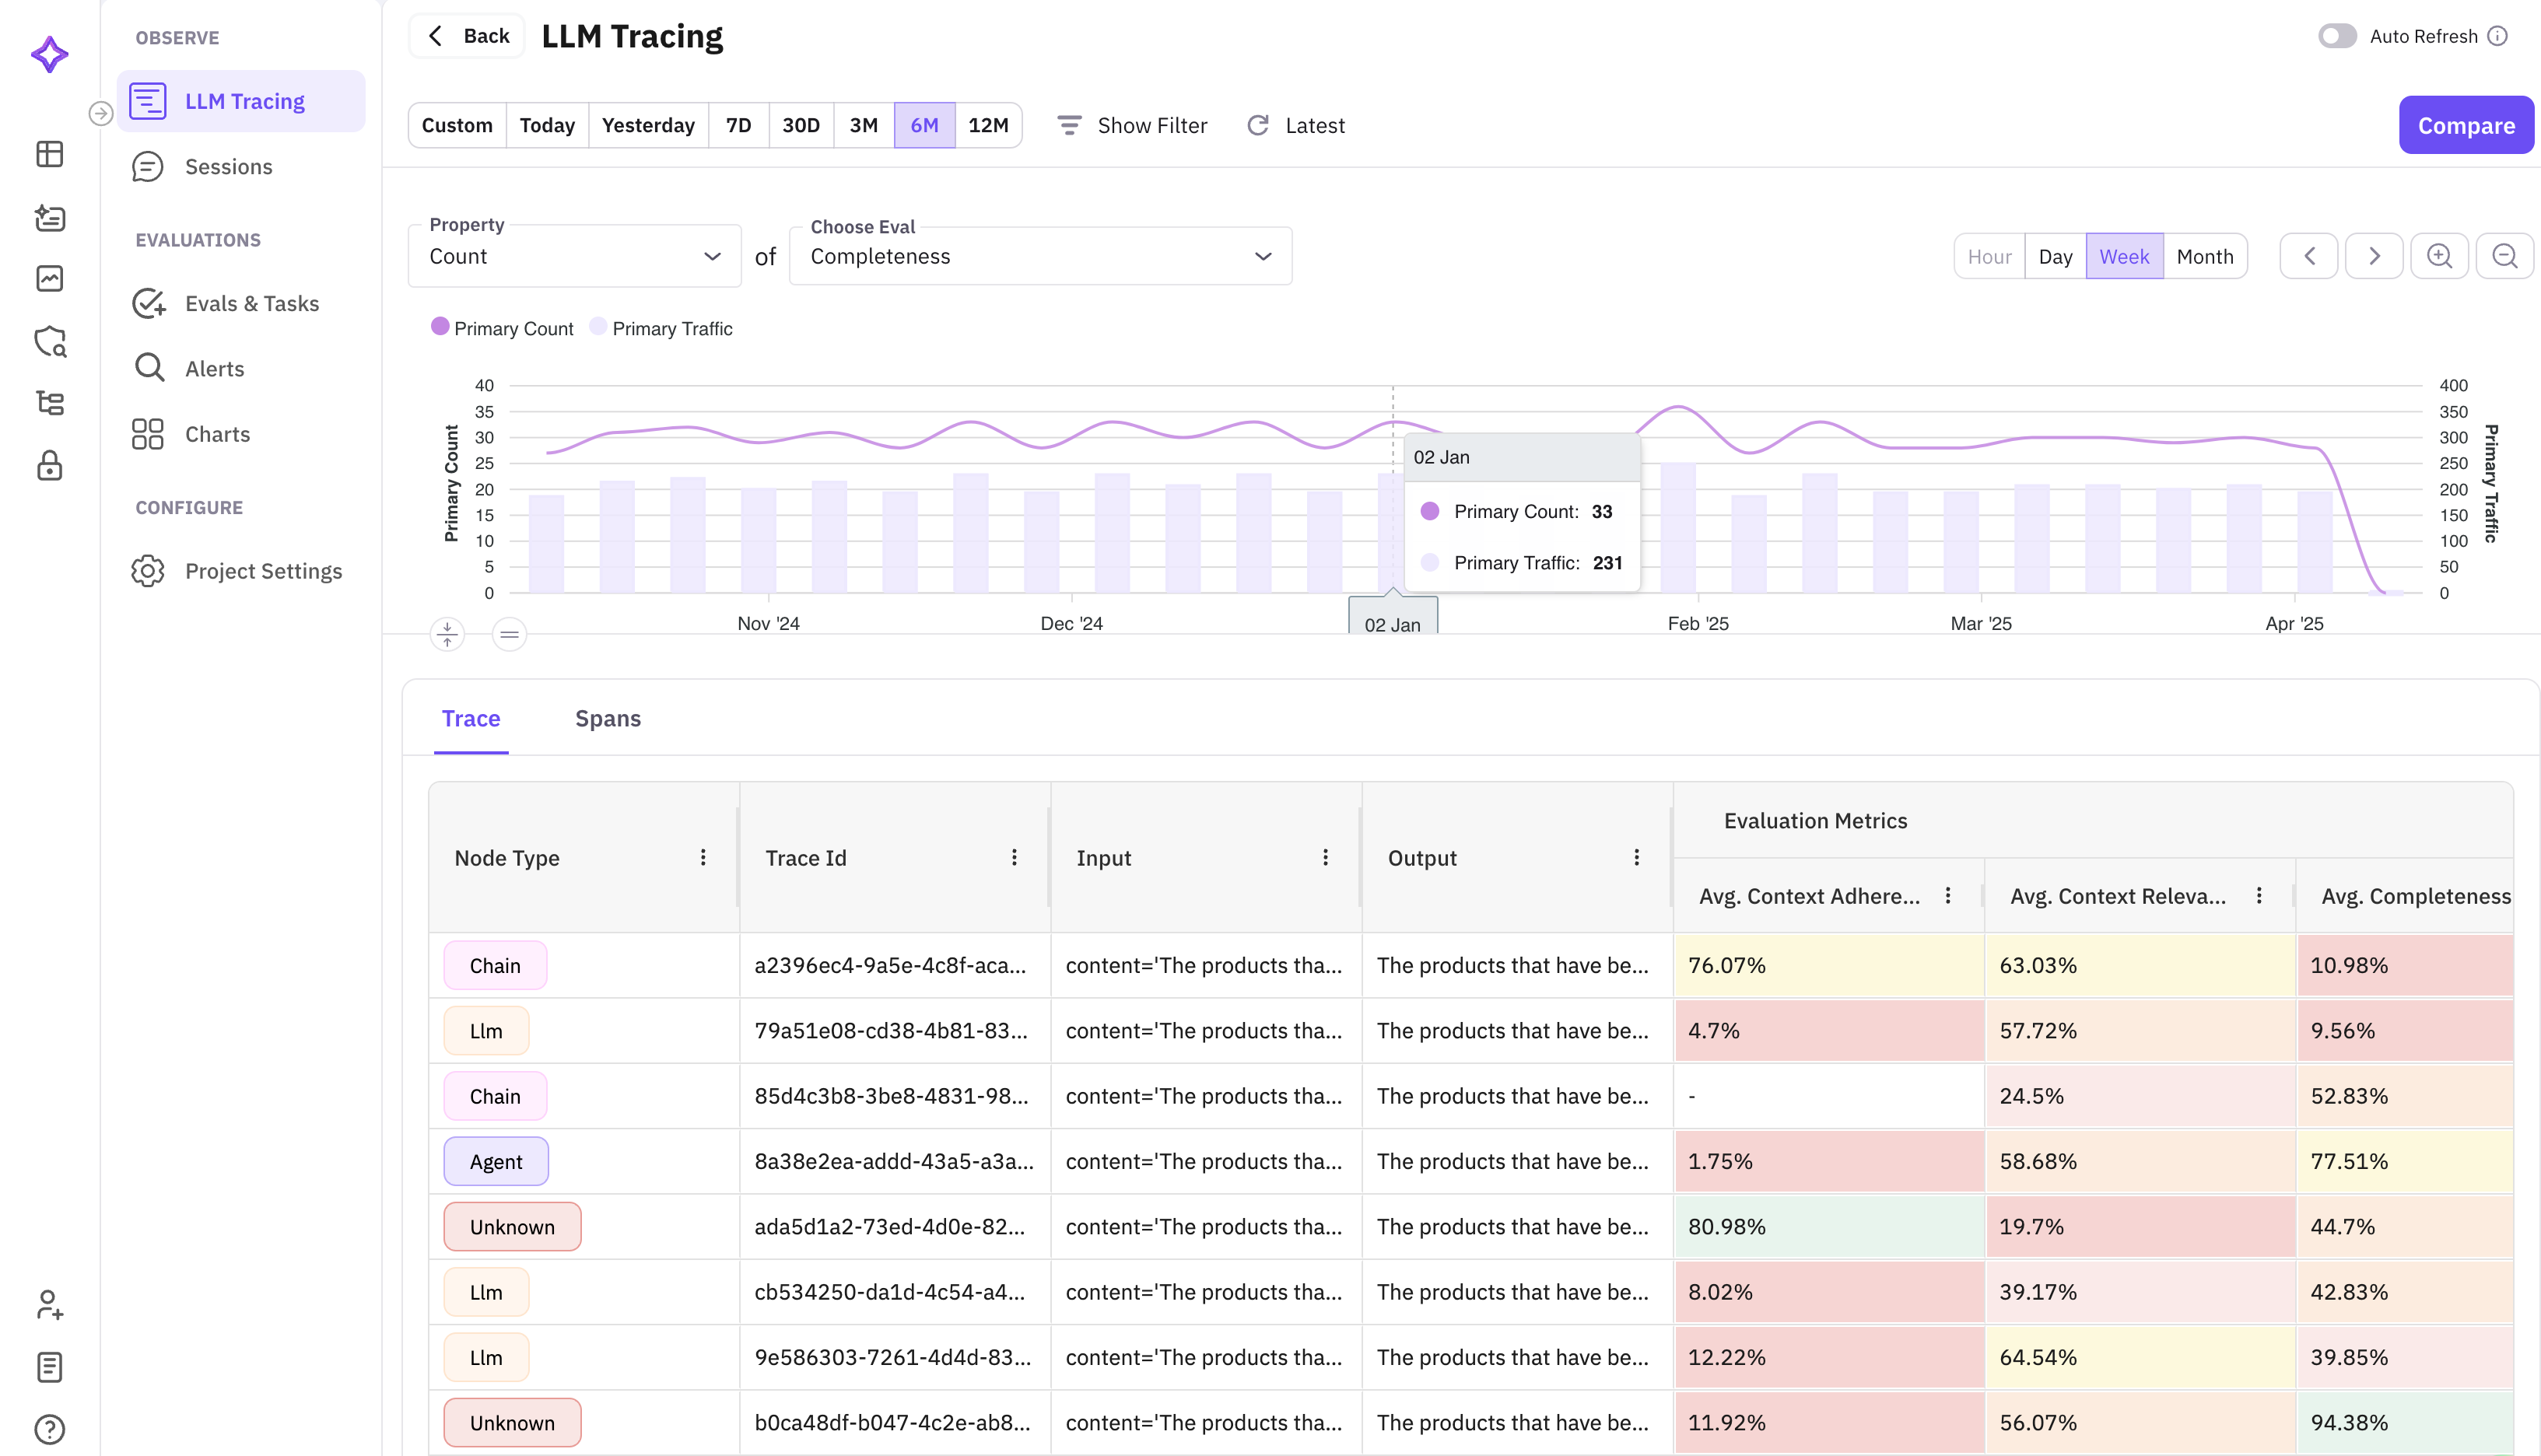Open the Choose Eval dropdown showing Completeness
The image size is (2541, 1456).
click(1040, 256)
